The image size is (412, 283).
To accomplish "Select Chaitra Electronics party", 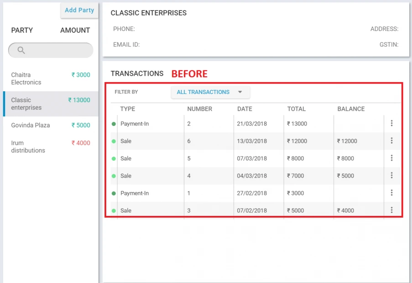I will point(51,79).
